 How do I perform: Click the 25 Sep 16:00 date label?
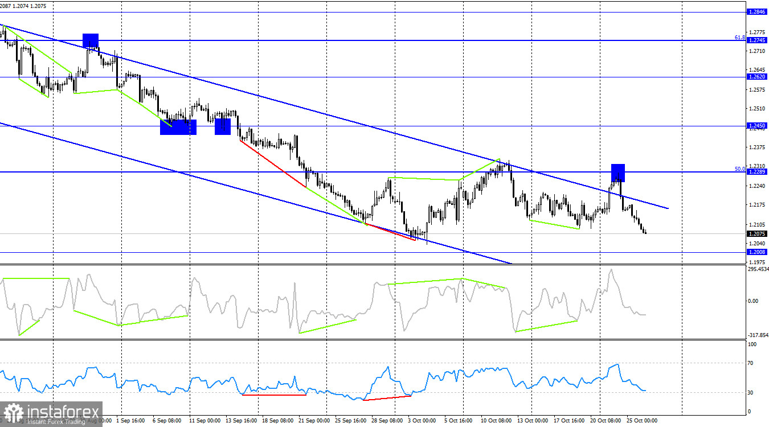(x=351, y=421)
